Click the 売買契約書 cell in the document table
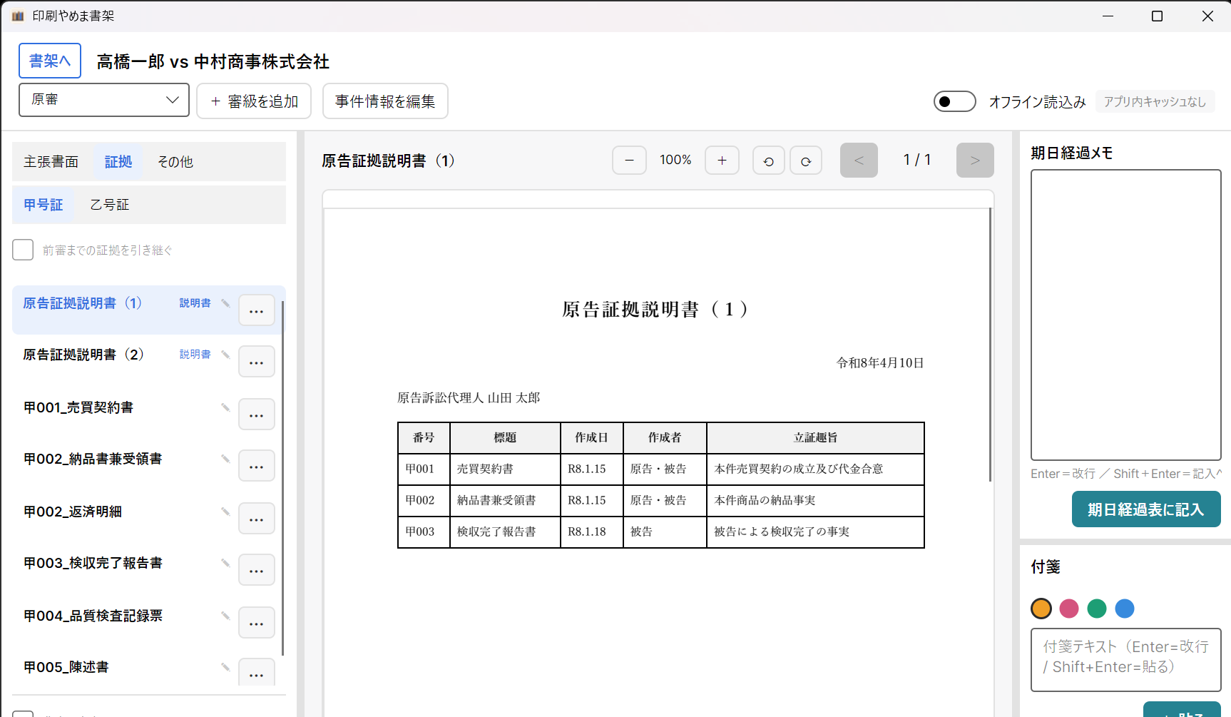 [x=505, y=469]
